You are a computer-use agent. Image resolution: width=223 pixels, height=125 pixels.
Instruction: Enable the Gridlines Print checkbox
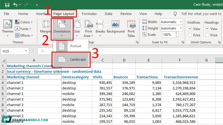pyautogui.click(x=190, y=35)
